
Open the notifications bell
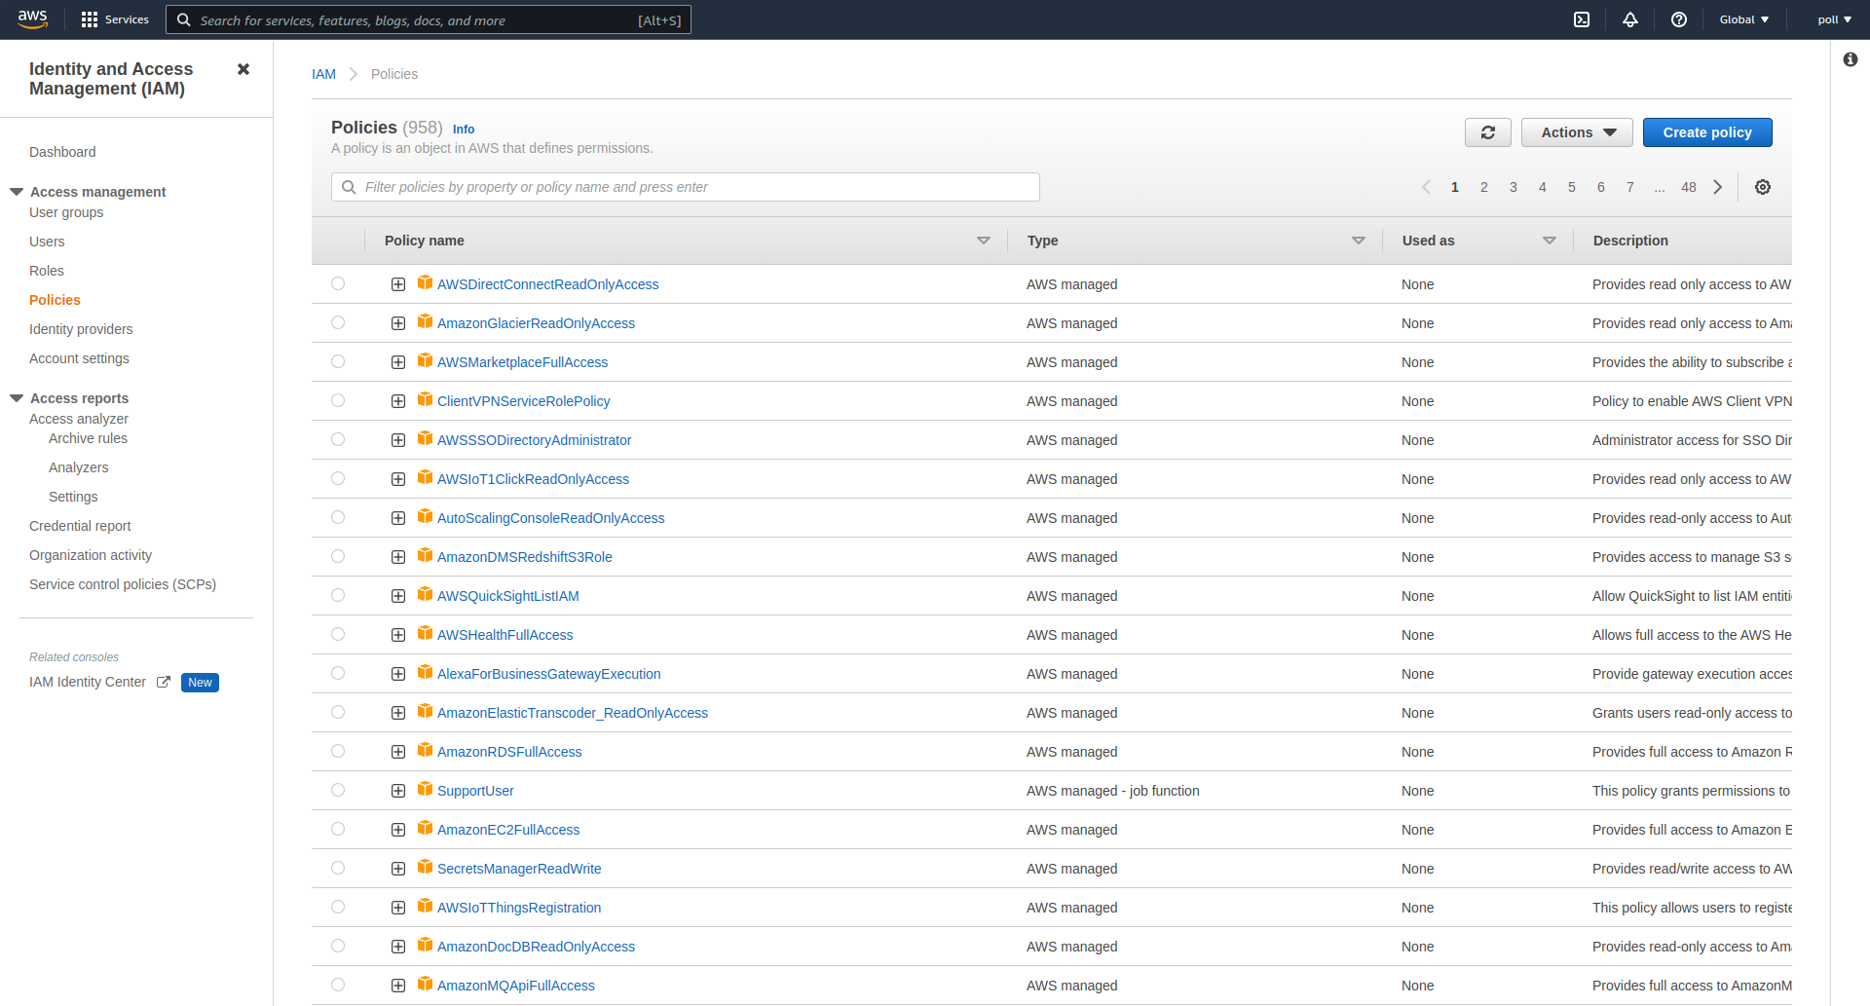click(x=1630, y=19)
